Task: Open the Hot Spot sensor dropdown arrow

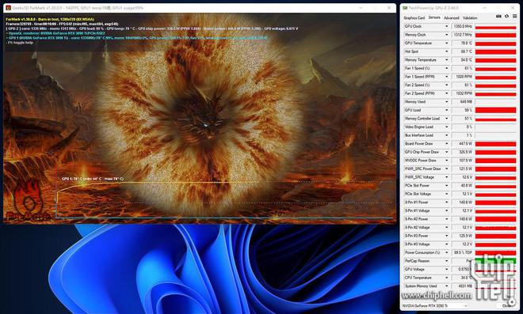Action: pos(446,51)
